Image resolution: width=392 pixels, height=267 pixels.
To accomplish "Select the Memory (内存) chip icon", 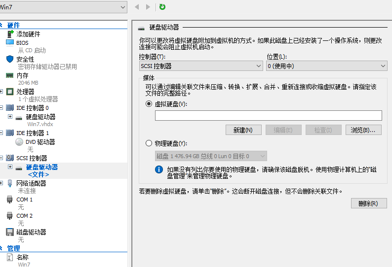I will point(10,75).
